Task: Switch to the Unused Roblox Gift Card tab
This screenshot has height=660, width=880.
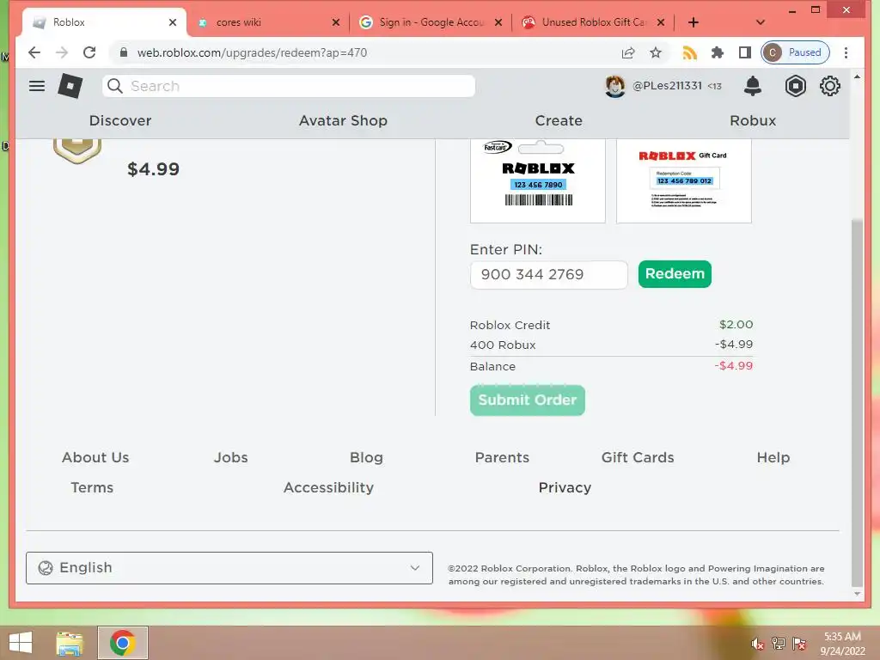Action: pos(593,22)
